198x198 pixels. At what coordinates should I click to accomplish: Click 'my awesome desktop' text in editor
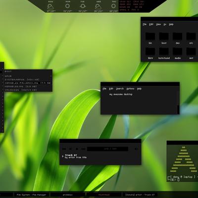click(x=121, y=95)
